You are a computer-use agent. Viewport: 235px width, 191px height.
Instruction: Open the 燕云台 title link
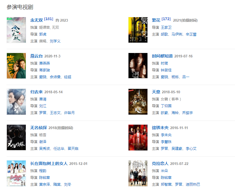pos(36,56)
